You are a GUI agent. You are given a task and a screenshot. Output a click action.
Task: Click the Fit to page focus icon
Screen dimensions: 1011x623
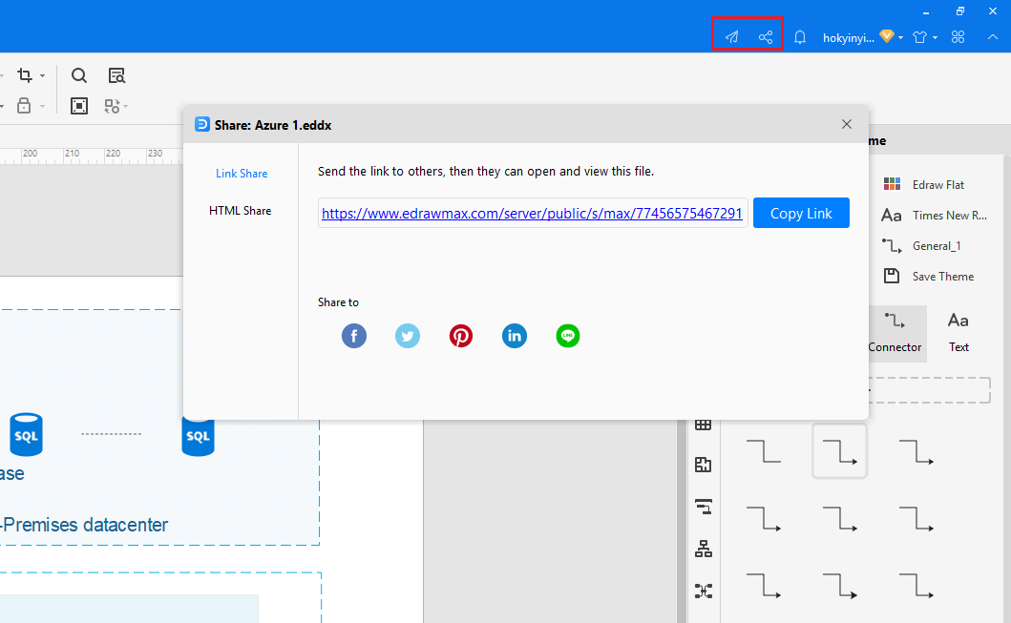coord(78,106)
